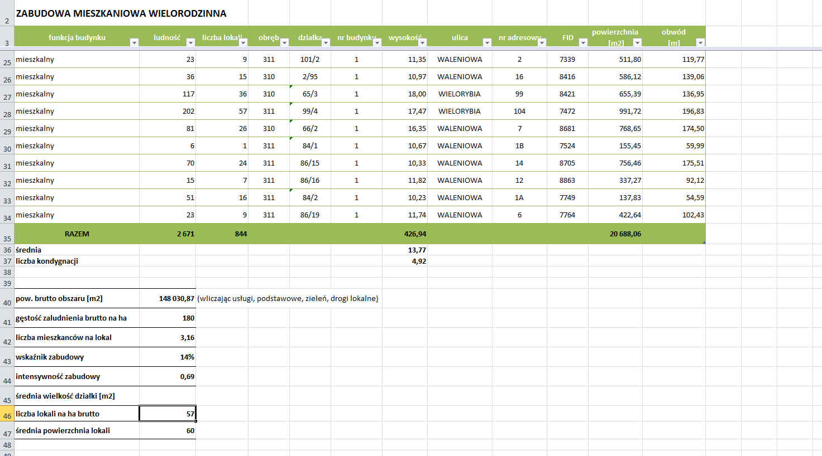Click pow. brutto obszaru value 148 030,87
822x456 pixels.
coord(176,299)
